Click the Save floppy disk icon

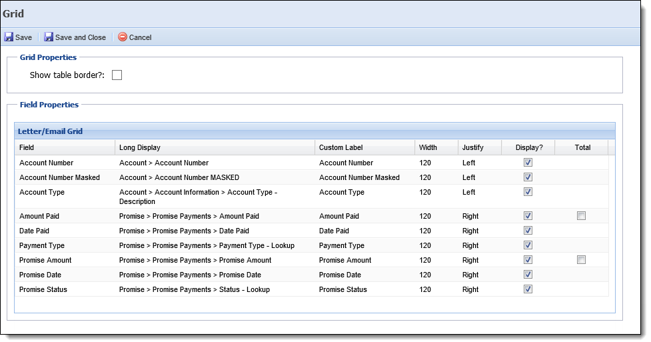click(9, 37)
